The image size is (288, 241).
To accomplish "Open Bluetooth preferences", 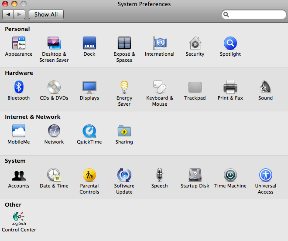I will point(19,87).
